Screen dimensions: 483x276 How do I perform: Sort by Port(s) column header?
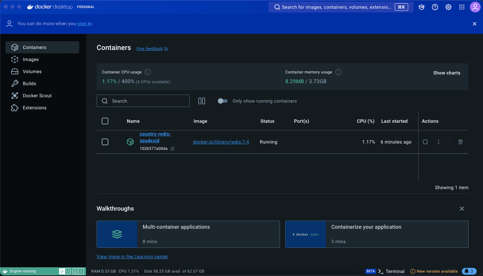click(301, 121)
